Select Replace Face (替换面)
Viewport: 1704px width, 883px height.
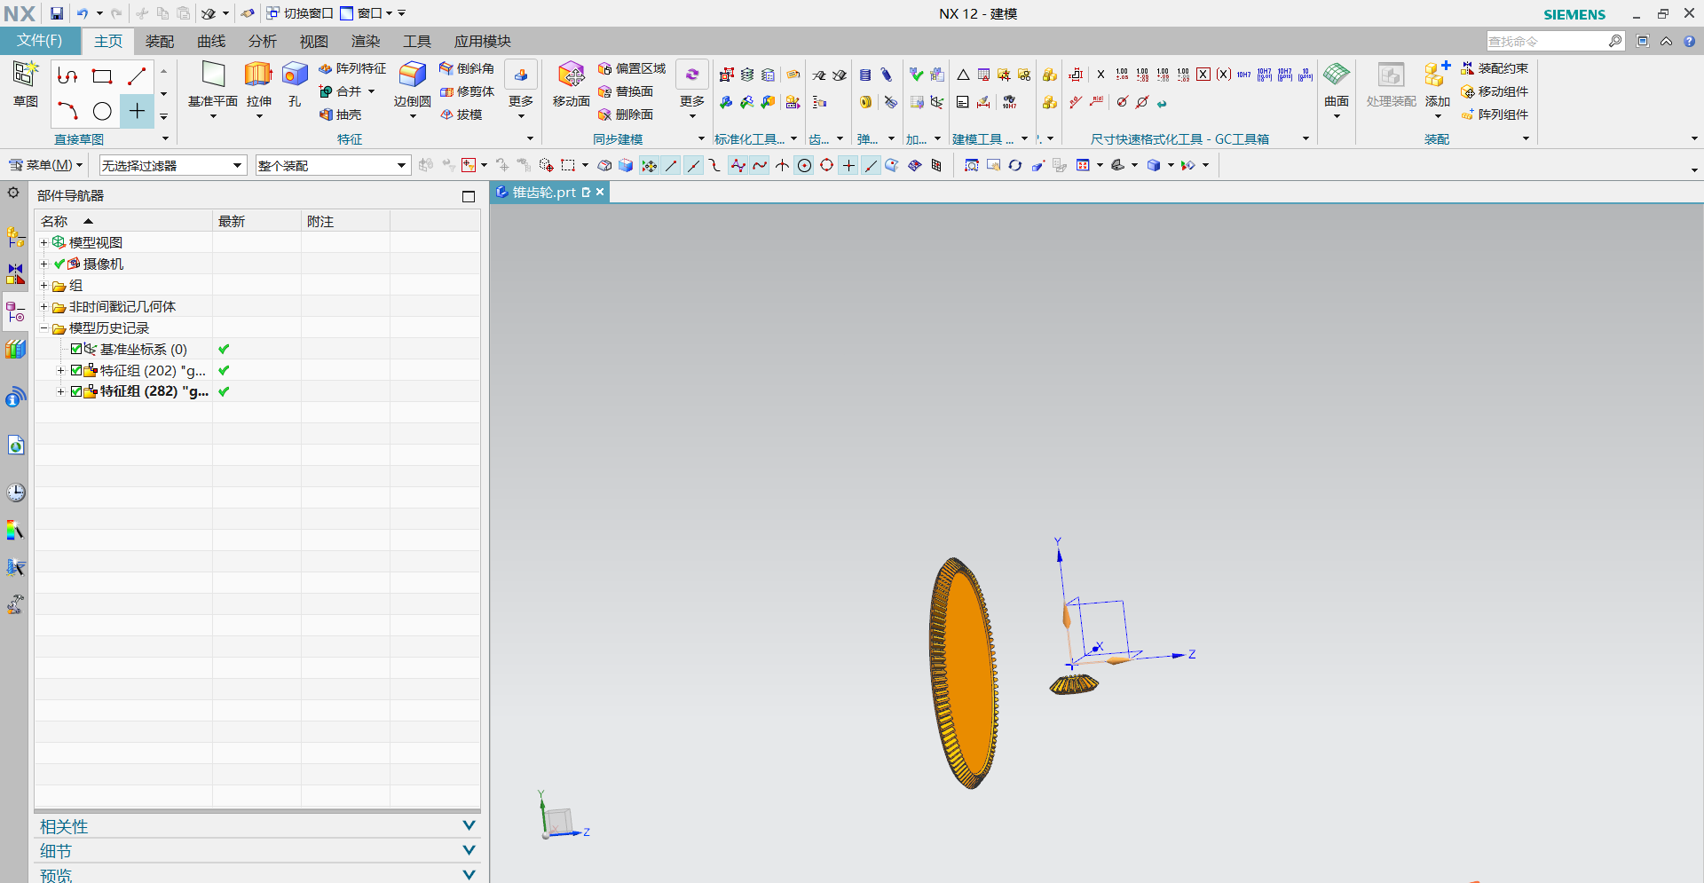[x=626, y=91]
